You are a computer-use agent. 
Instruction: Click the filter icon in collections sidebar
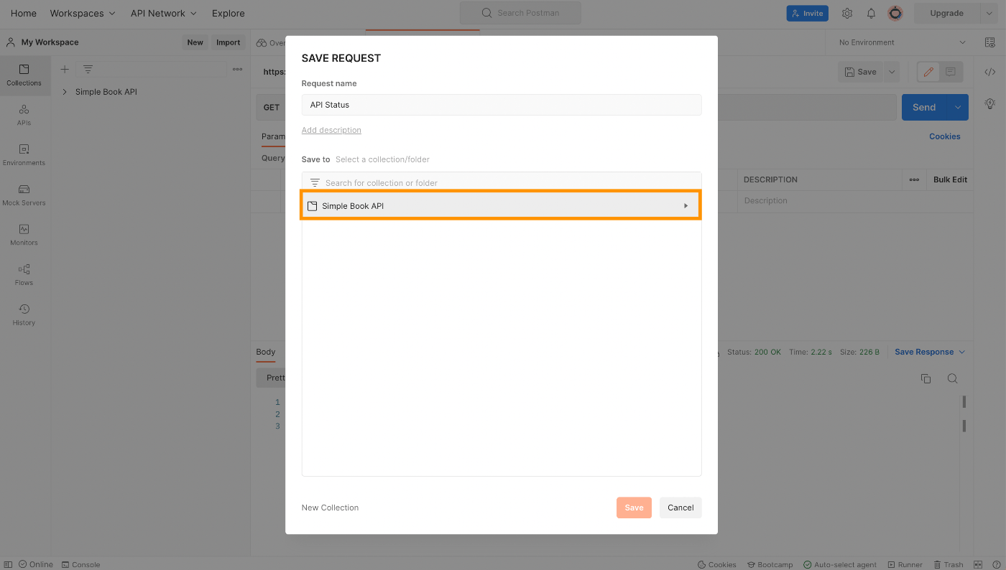coord(88,69)
